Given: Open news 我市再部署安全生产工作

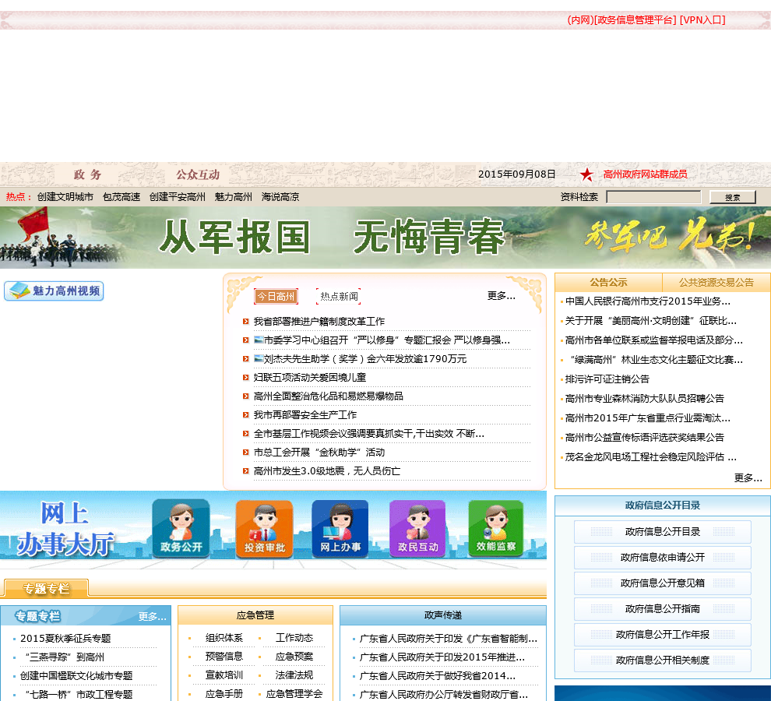Looking at the screenshot, I should pos(305,414).
